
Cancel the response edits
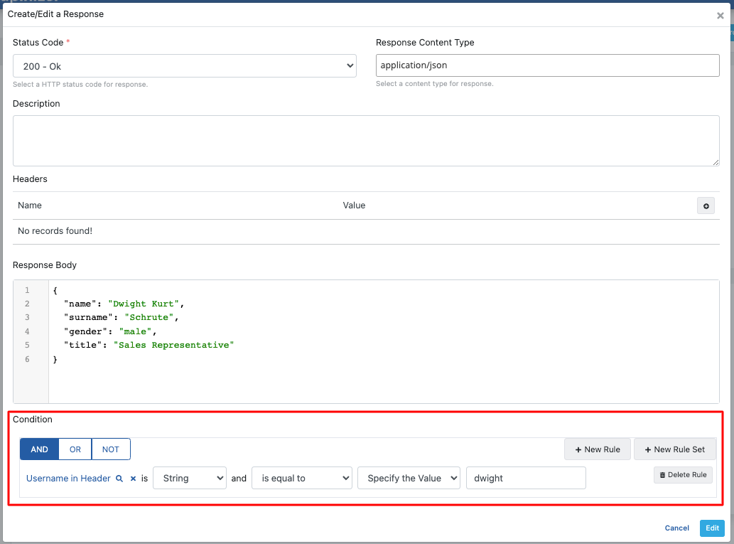(676, 528)
